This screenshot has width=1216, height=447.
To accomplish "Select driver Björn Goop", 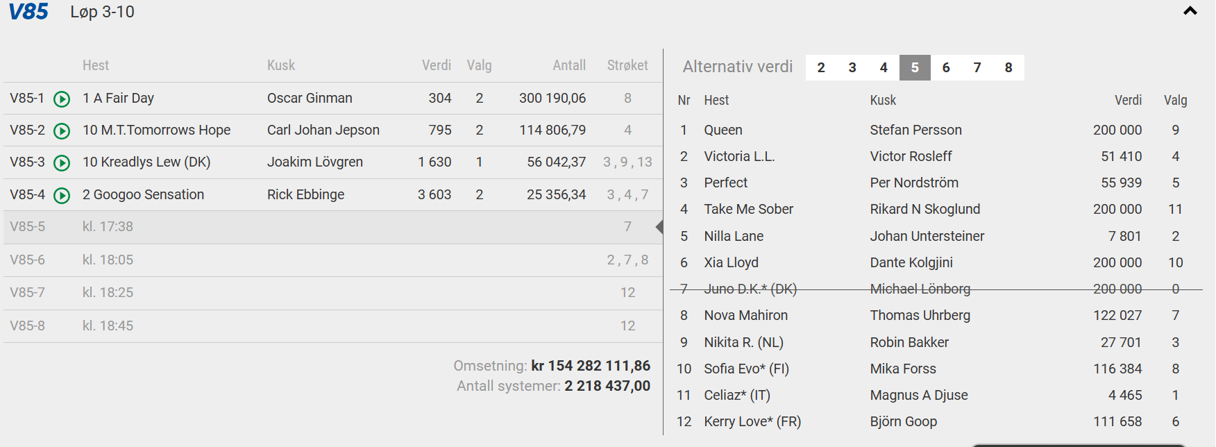I will tap(903, 421).
